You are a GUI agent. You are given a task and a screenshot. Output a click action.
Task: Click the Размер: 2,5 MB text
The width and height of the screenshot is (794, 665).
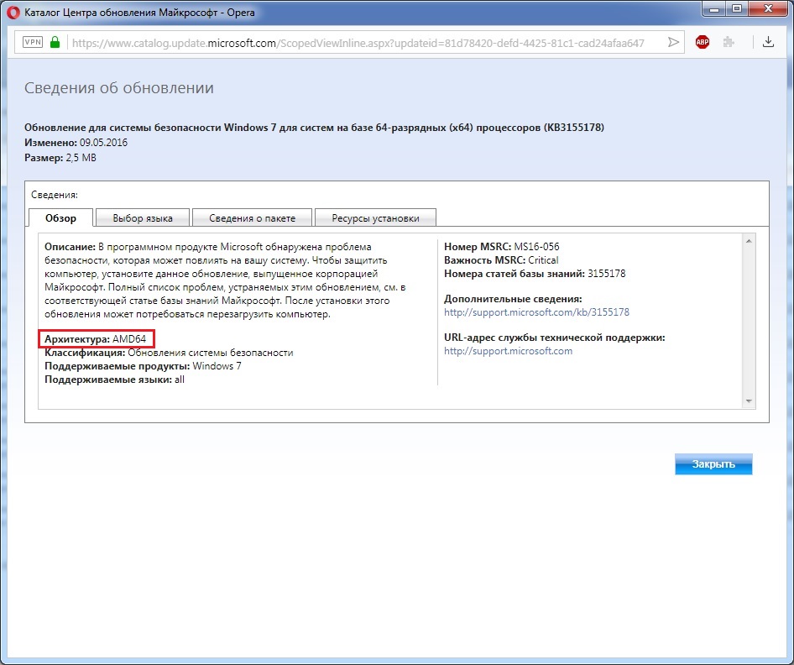[60, 158]
